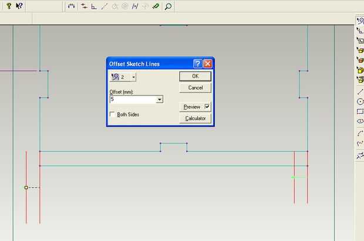Open the Offset (mm) value dropdown
Screen dimensions: 364x241
click(160, 100)
